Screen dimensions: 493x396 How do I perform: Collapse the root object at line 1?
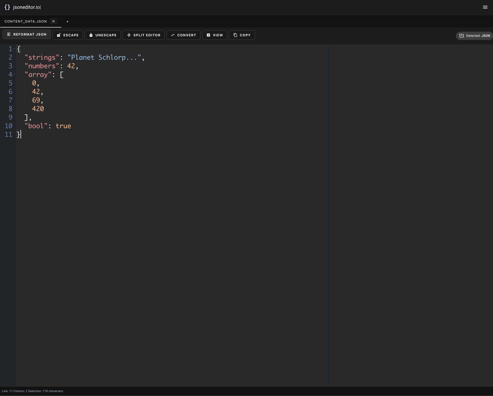tap(14, 49)
